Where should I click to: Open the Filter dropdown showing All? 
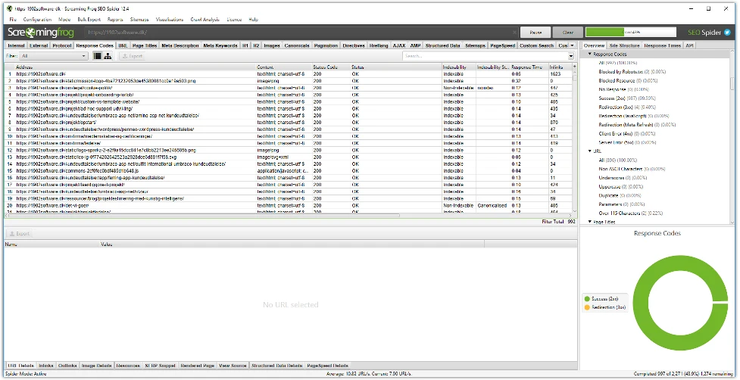coord(54,56)
